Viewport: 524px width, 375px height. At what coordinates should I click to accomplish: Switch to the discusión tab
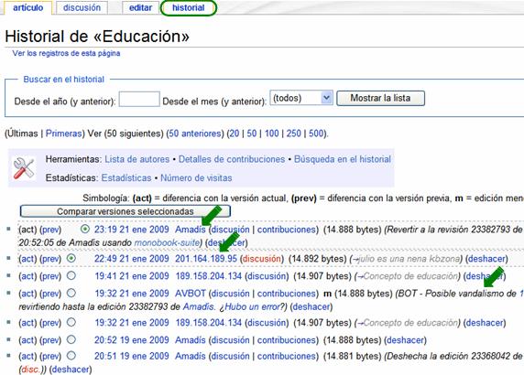[x=82, y=7]
